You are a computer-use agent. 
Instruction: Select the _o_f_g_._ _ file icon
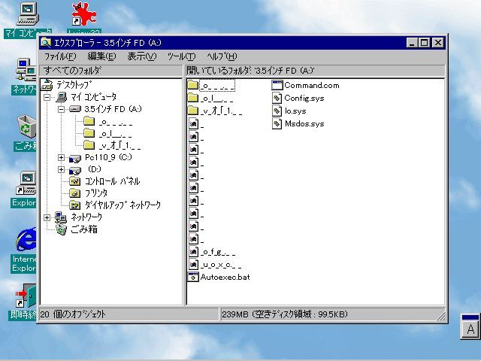pos(193,252)
